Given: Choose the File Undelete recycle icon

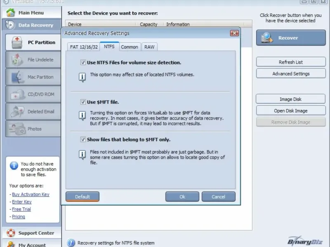Looking at the screenshot, I should point(17,60).
